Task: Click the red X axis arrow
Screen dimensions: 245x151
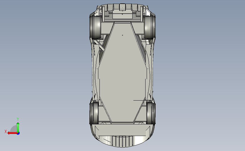Action: [x=12, y=133]
